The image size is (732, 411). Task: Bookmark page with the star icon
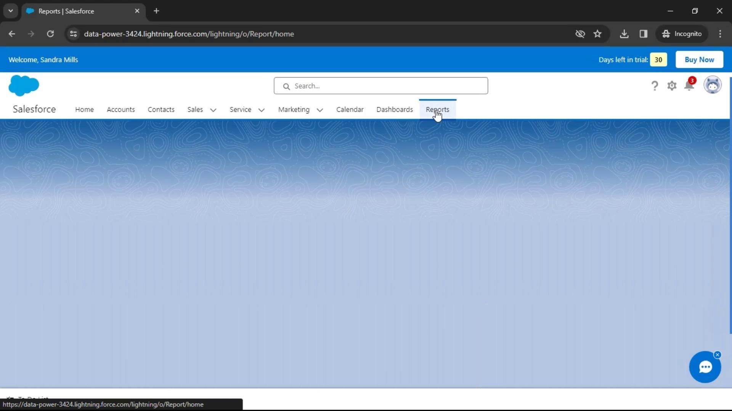click(597, 34)
